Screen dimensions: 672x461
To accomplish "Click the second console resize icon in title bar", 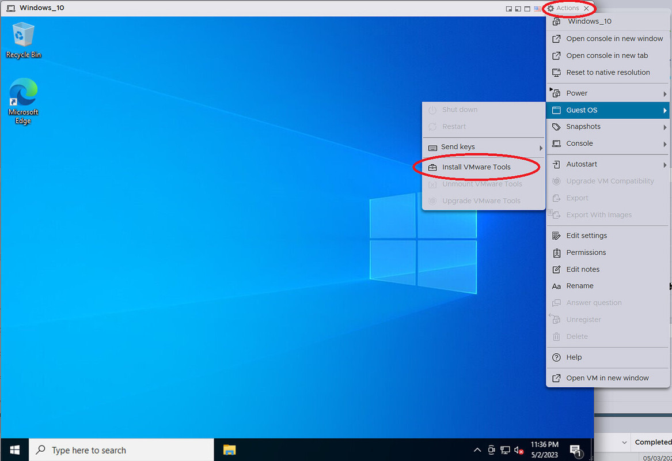I will pyautogui.click(x=518, y=9).
